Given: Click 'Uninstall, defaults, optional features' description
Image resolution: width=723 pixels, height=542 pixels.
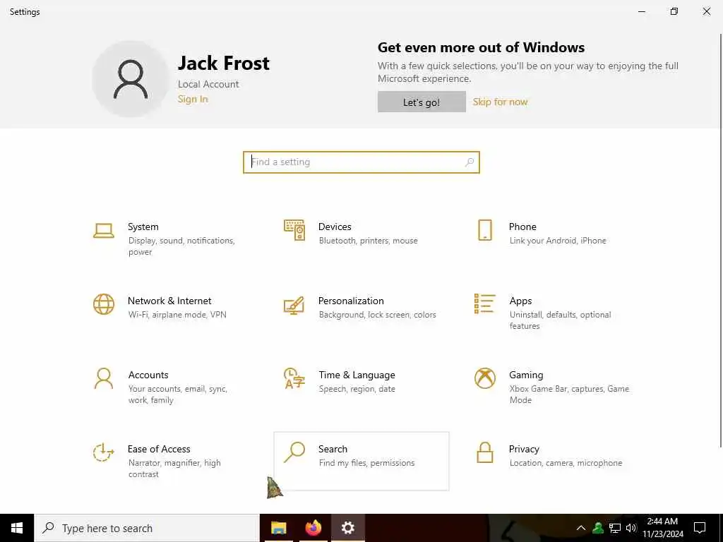Looking at the screenshot, I should coord(560,320).
